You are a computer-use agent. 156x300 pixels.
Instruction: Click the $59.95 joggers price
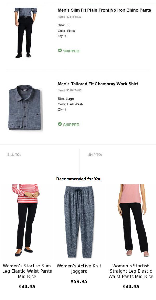[x=79, y=281]
